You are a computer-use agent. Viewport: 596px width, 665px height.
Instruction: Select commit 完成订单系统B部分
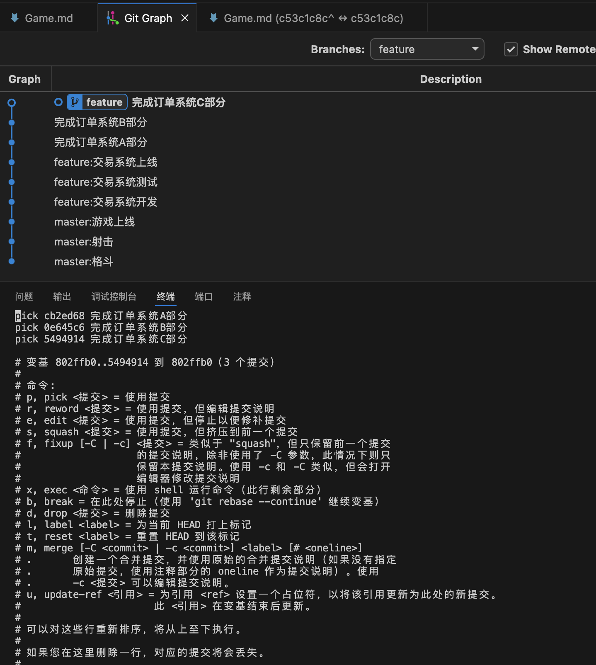(101, 122)
